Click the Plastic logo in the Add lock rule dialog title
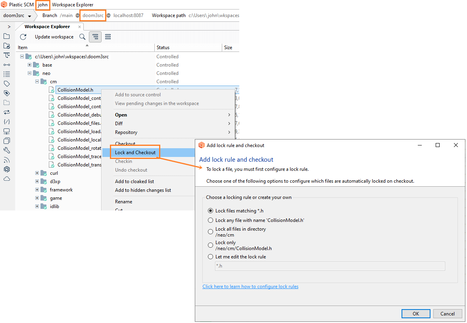 pos(202,145)
